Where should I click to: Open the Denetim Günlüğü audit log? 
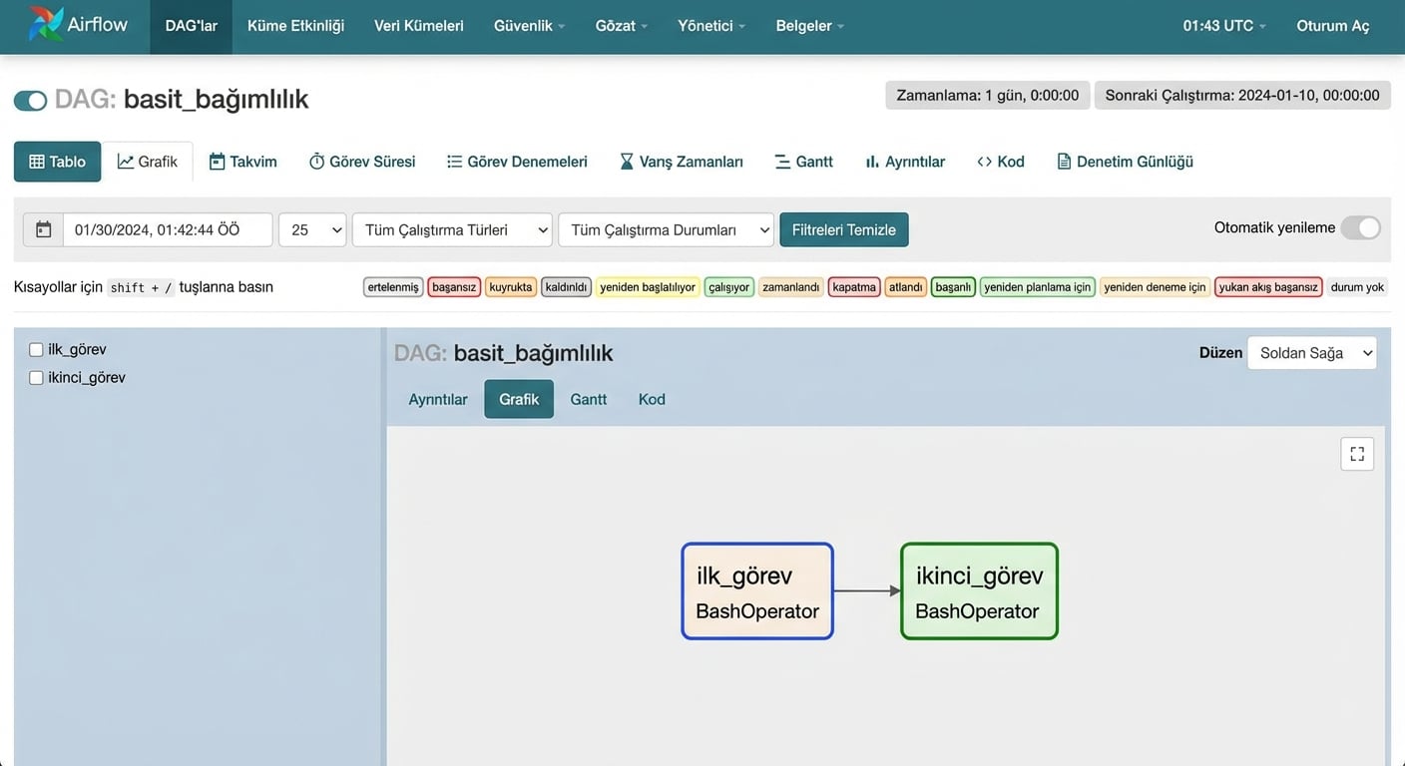click(1125, 162)
